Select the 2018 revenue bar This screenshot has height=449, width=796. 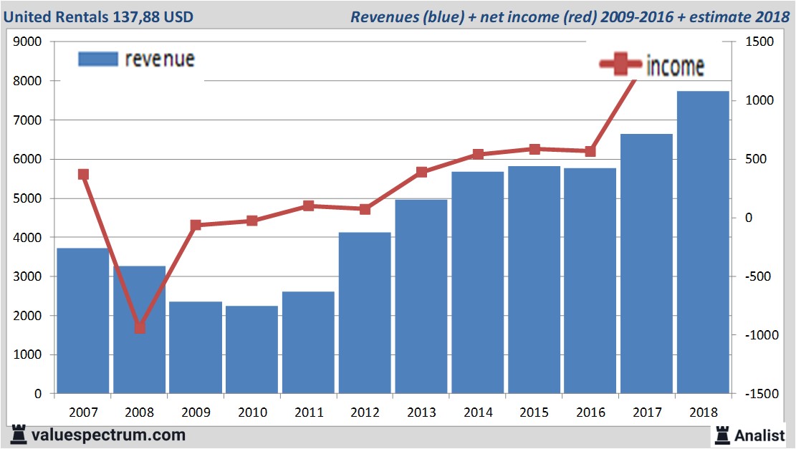click(x=702, y=242)
